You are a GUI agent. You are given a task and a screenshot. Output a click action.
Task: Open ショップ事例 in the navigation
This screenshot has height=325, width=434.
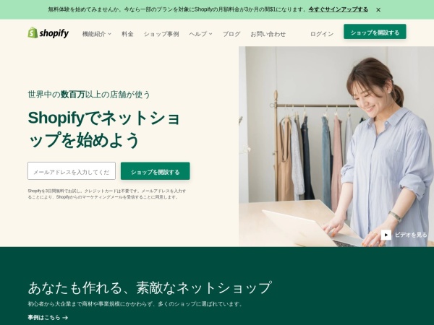pos(161,34)
